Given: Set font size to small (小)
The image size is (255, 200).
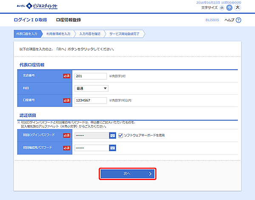Looking at the screenshot, I should point(222,8).
